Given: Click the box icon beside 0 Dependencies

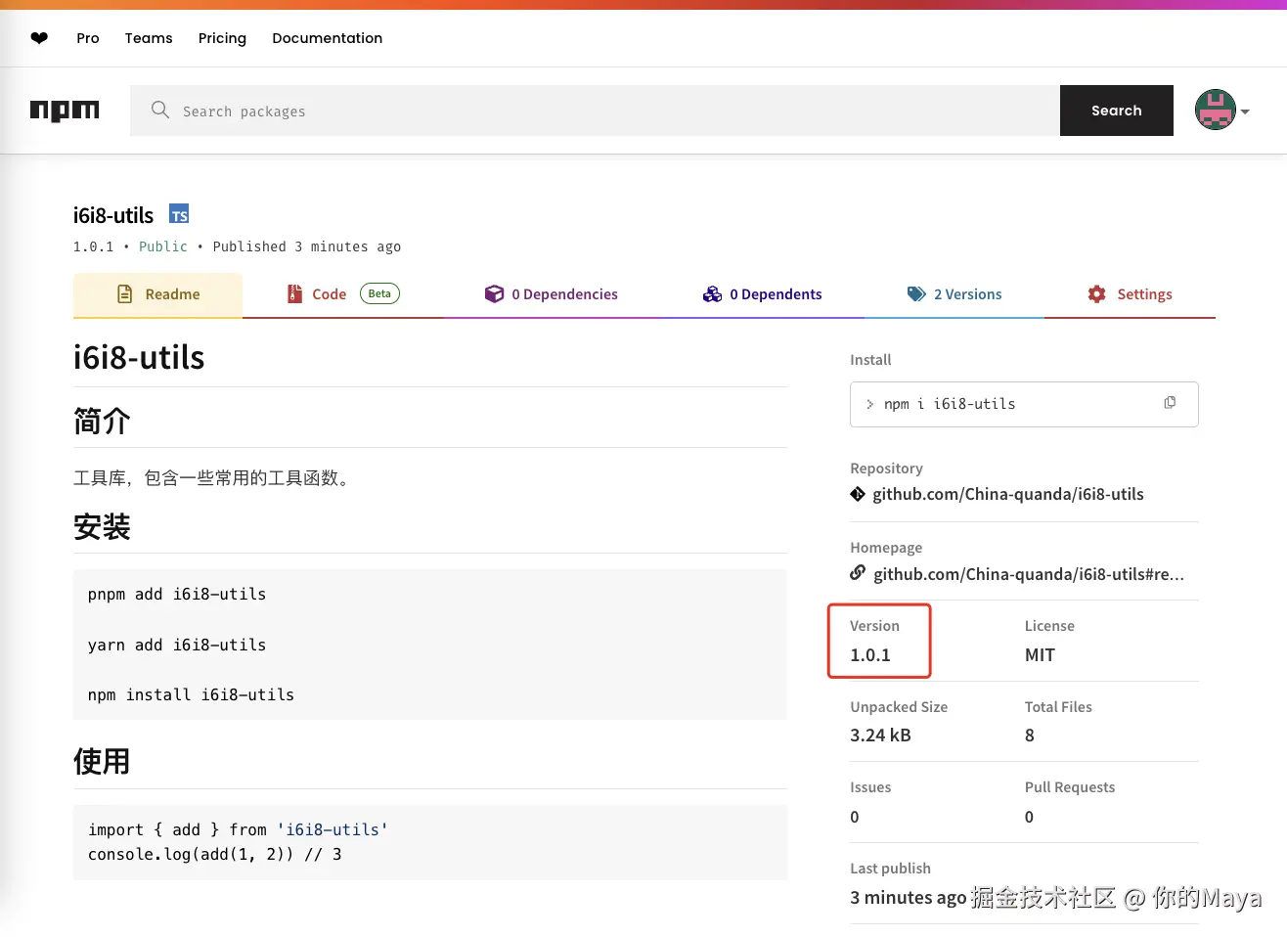Looking at the screenshot, I should point(494,293).
